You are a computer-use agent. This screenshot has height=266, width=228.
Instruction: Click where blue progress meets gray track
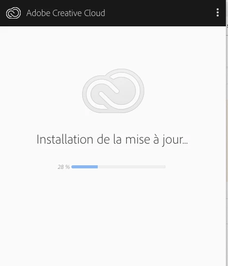(x=98, y=167)
